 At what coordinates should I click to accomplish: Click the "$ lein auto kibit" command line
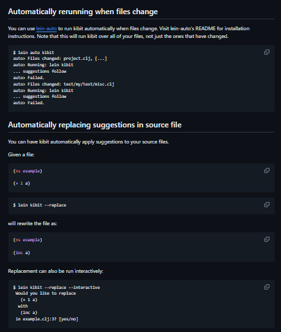coord(33,52)
